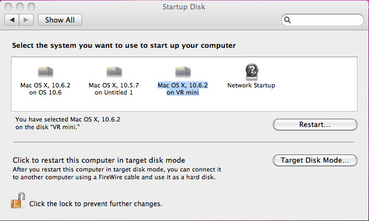Image resolution: width=369 pixels, height=221 pixels.
Task: Minimize the Startup Disk window
Action: click(20, 7)
